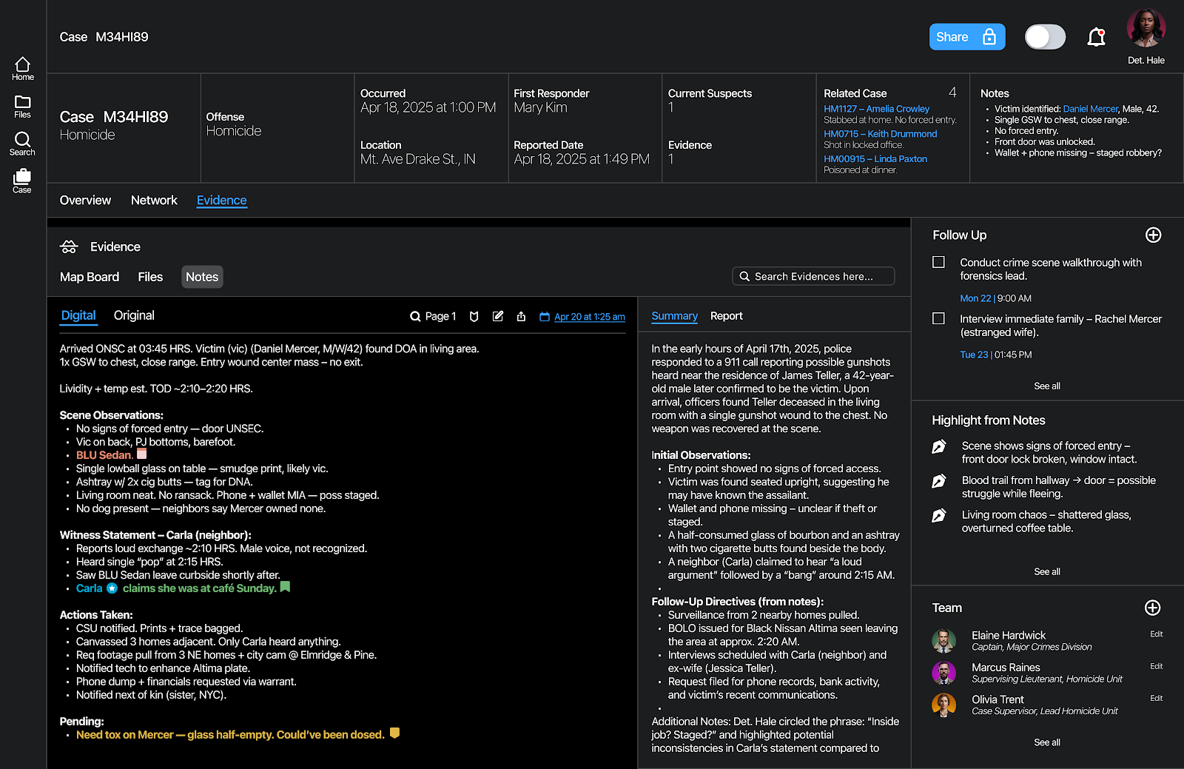
Task: Click See all under Highlight from Notes
Action: click(1046, 572)
